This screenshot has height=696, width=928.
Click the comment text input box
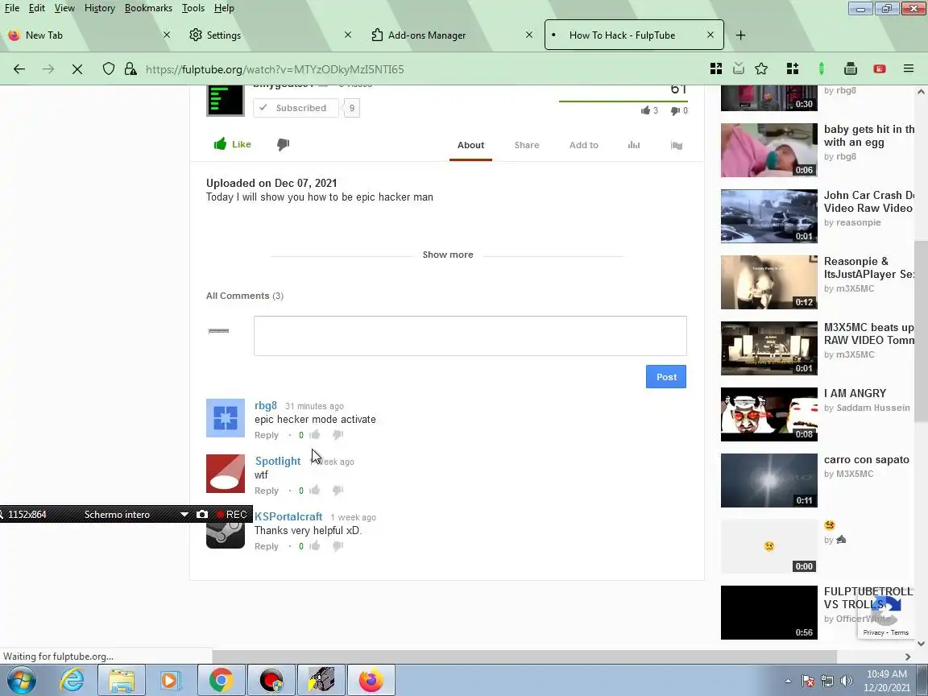(470, 336)
